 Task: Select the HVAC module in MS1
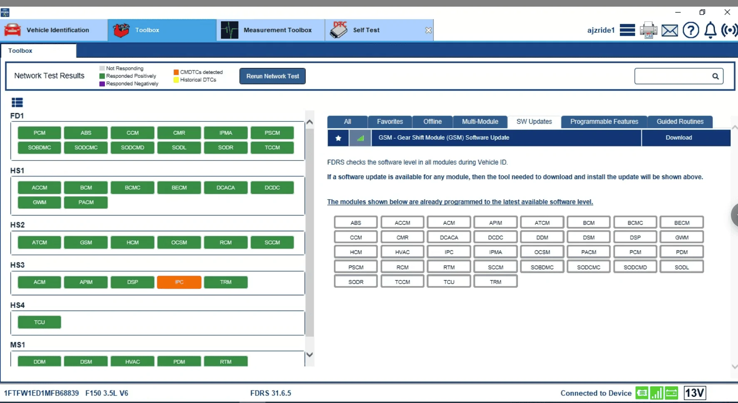point(133,361)
